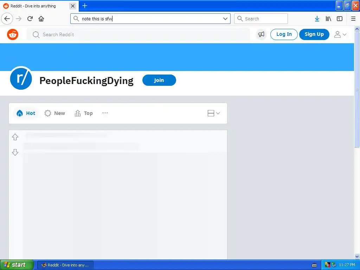Sort posts by Top
Screen dimensions: 360x270
84,113
